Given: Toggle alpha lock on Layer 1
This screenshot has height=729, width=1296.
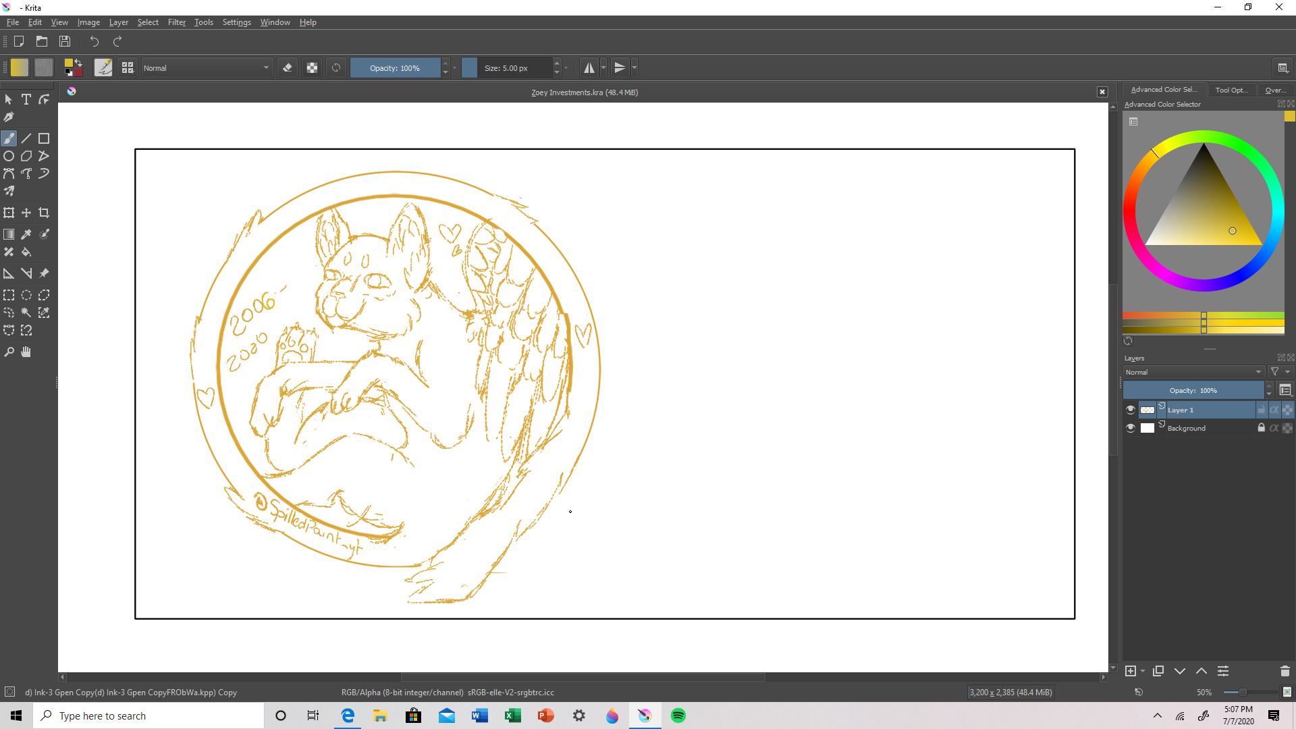Looking at the screenshot, I should coord(1287,410).
